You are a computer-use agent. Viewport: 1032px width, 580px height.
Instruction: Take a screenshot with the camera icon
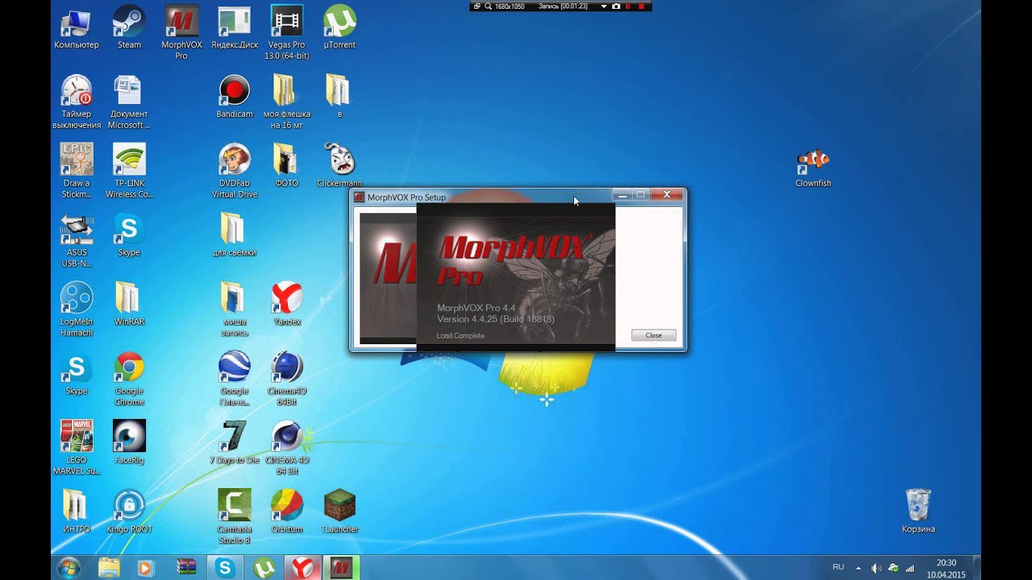(x=616, y=6)
